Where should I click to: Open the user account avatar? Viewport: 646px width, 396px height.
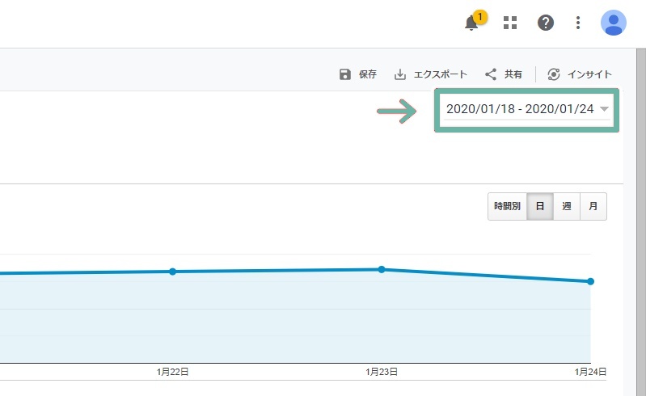tap(614, 23)
